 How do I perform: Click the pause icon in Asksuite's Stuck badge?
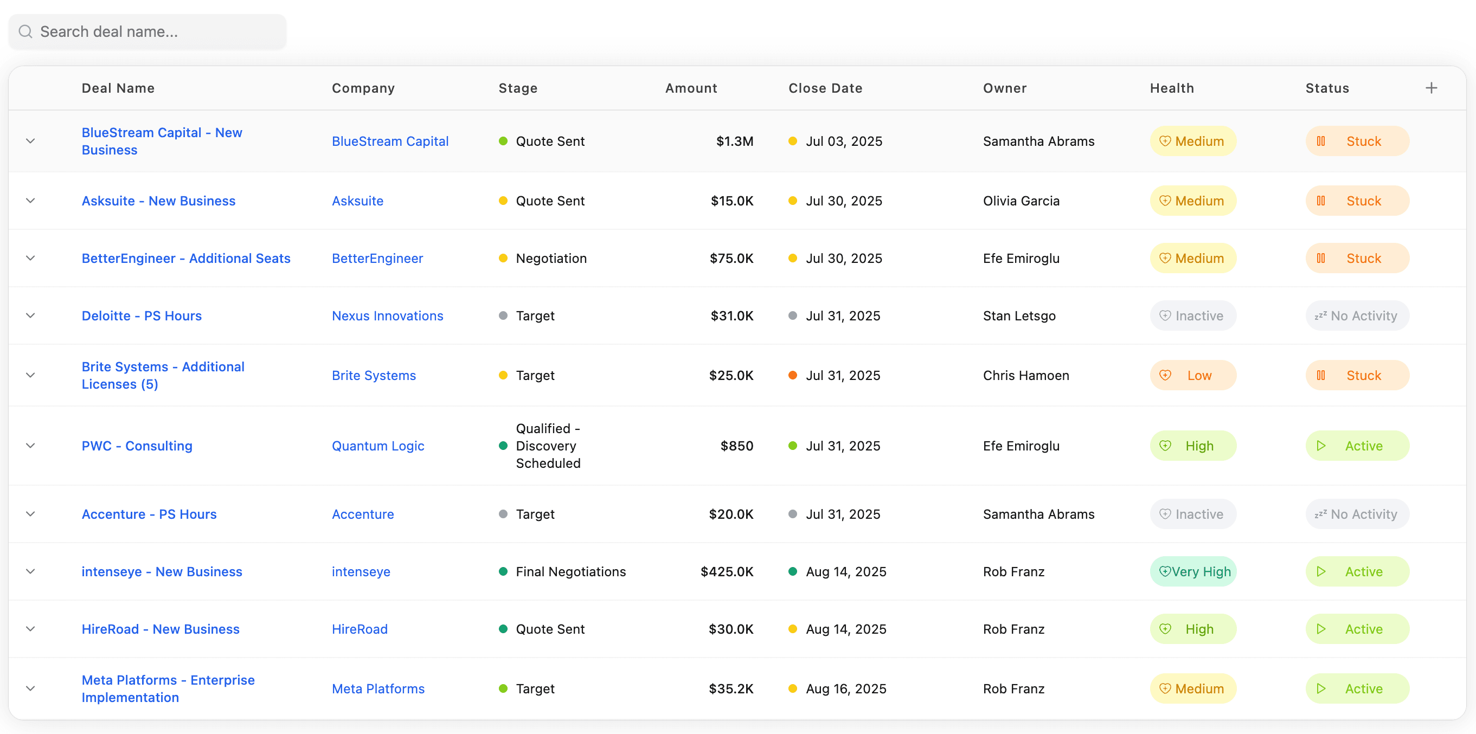point(1321,201)
